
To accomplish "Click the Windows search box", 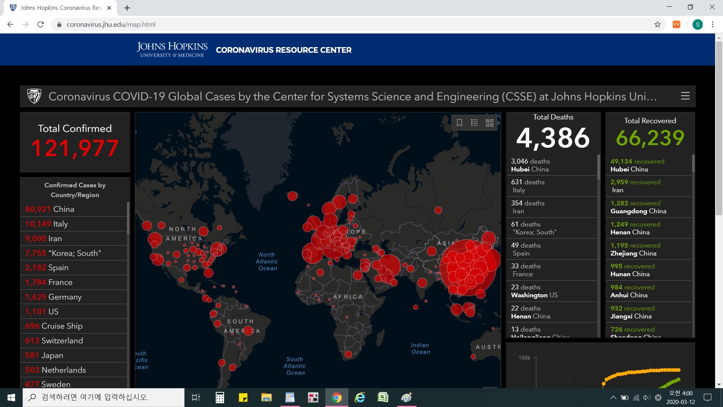I will click(104, 398).
